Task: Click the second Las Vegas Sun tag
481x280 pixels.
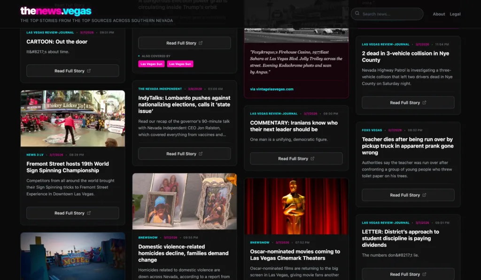Action: pyautogui.click(x=181, y=63)
